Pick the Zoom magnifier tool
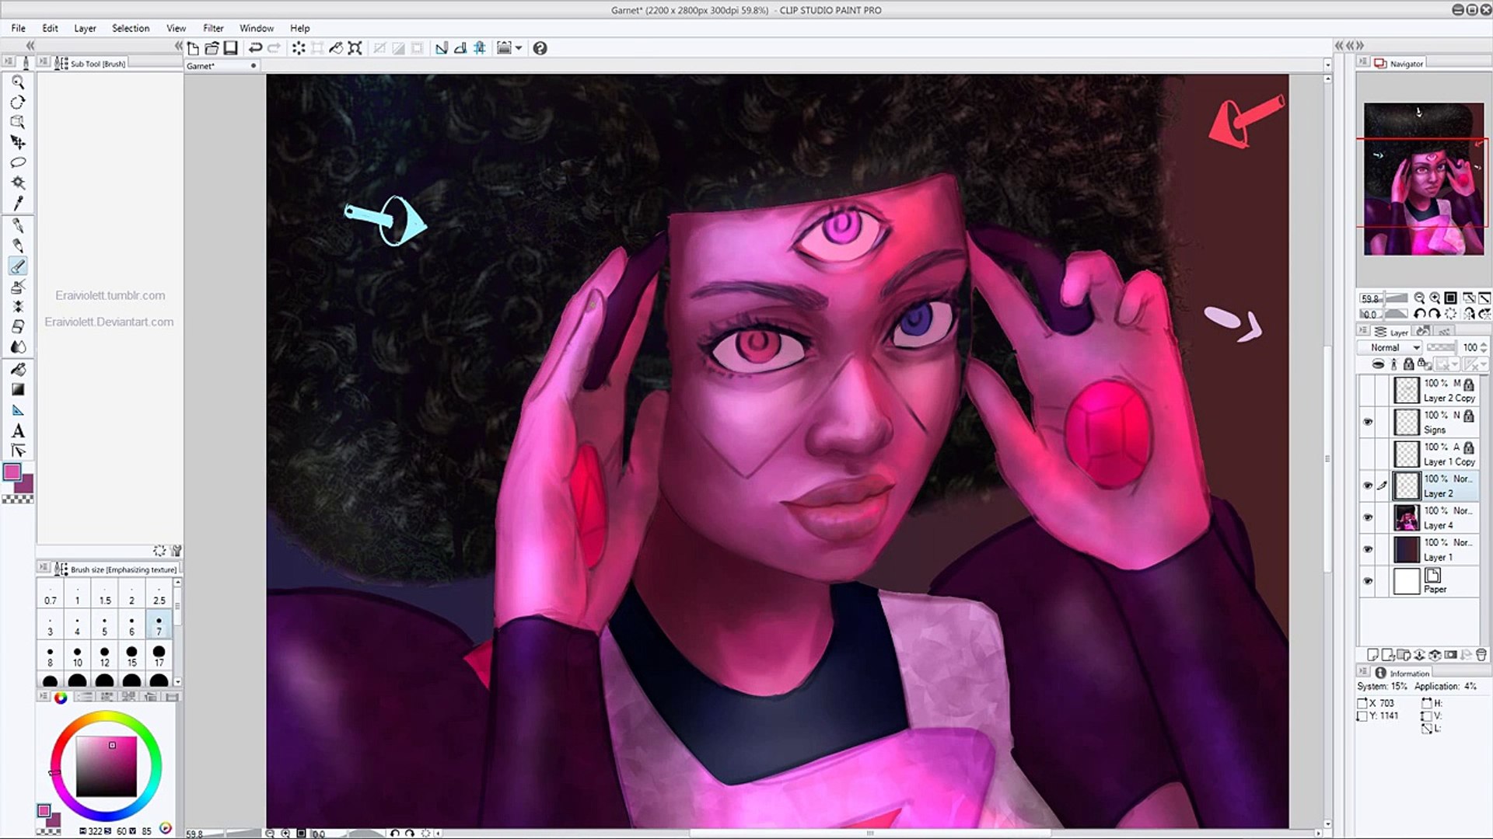This screenshot has width=1493, height=839. (x=18, y=82)
